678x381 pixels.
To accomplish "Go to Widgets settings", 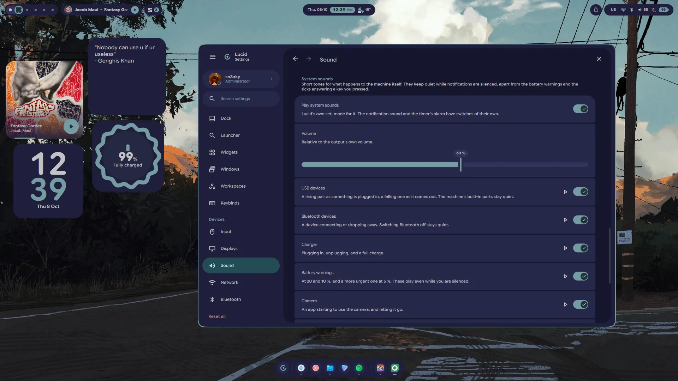I will 241,152.
